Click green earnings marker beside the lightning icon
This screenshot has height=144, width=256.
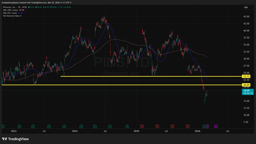pyautogui.click(x=204, y=126)
